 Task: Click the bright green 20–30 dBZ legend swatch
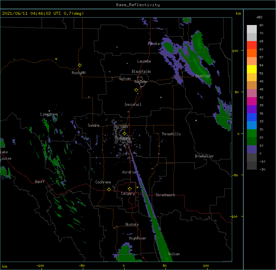(252, 133)
